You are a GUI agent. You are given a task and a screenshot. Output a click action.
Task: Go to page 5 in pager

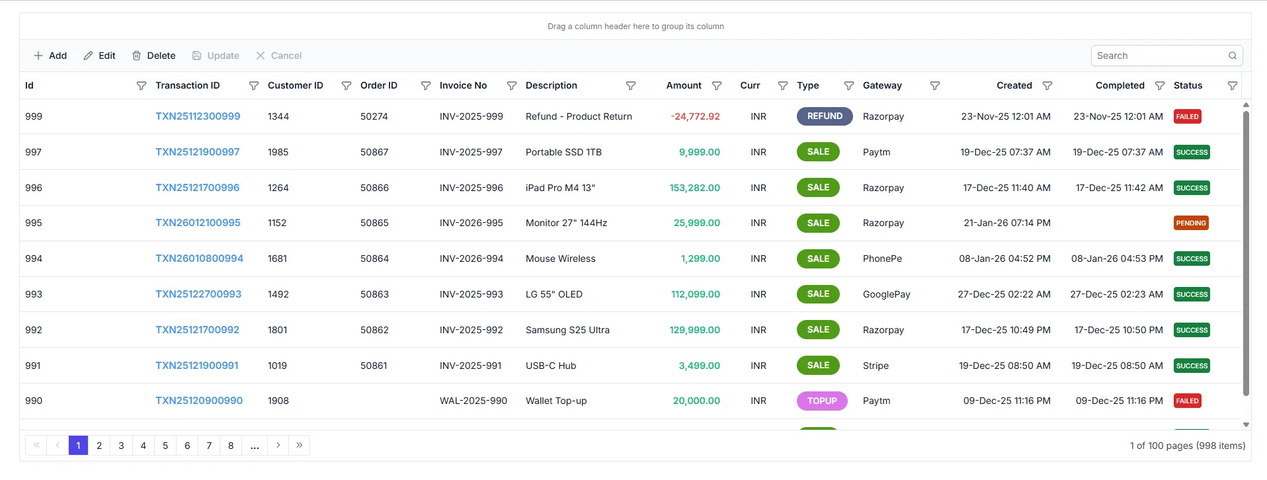[165, 446]
